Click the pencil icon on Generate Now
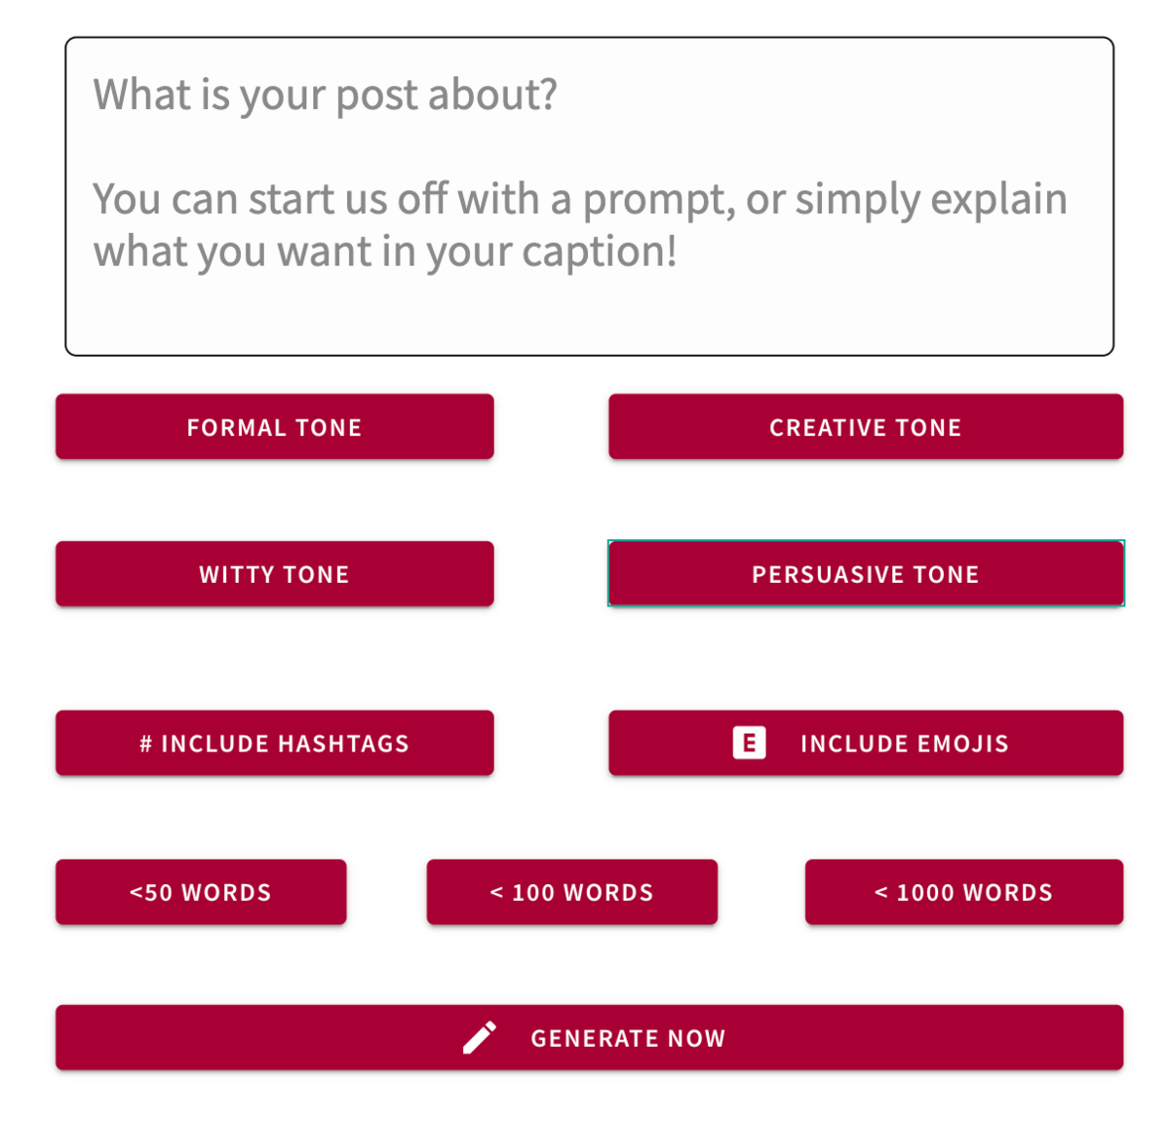The height and width of the screenshot is (1121, 1170). click(479, 1038)
